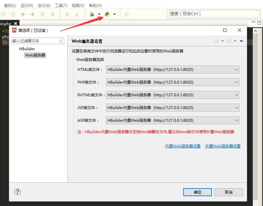This screenshot has height=206, width=263.
Task: Click the page back-arrow toolbar icon
Action: click(x=43, y=14)
